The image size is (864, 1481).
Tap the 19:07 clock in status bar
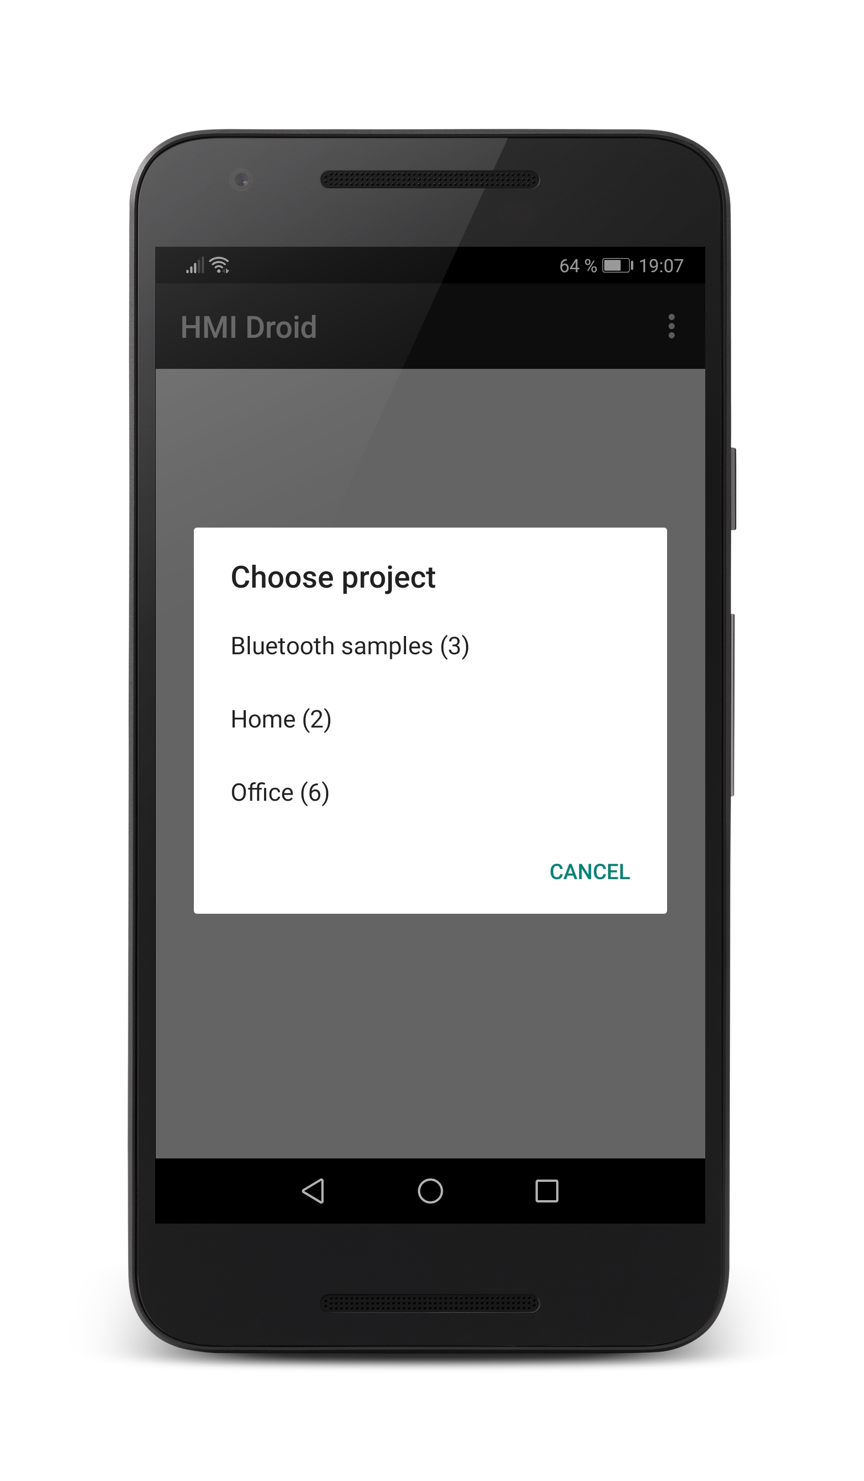pos(661,266)
